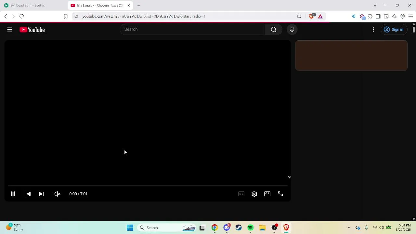Click Brave browser taskbar icon
The width and height of the screenshot is (416, 234).
[286, 228]
